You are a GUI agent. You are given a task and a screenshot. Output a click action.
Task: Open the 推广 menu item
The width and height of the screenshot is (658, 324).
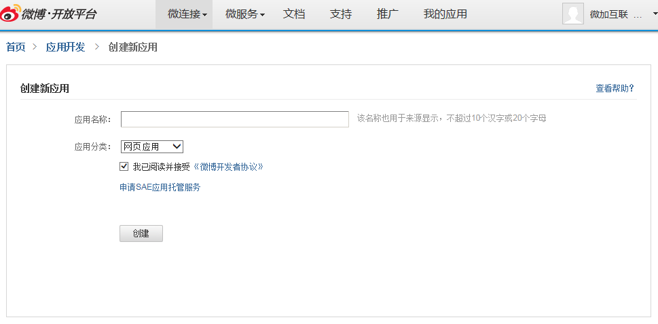tap(388, 14)
